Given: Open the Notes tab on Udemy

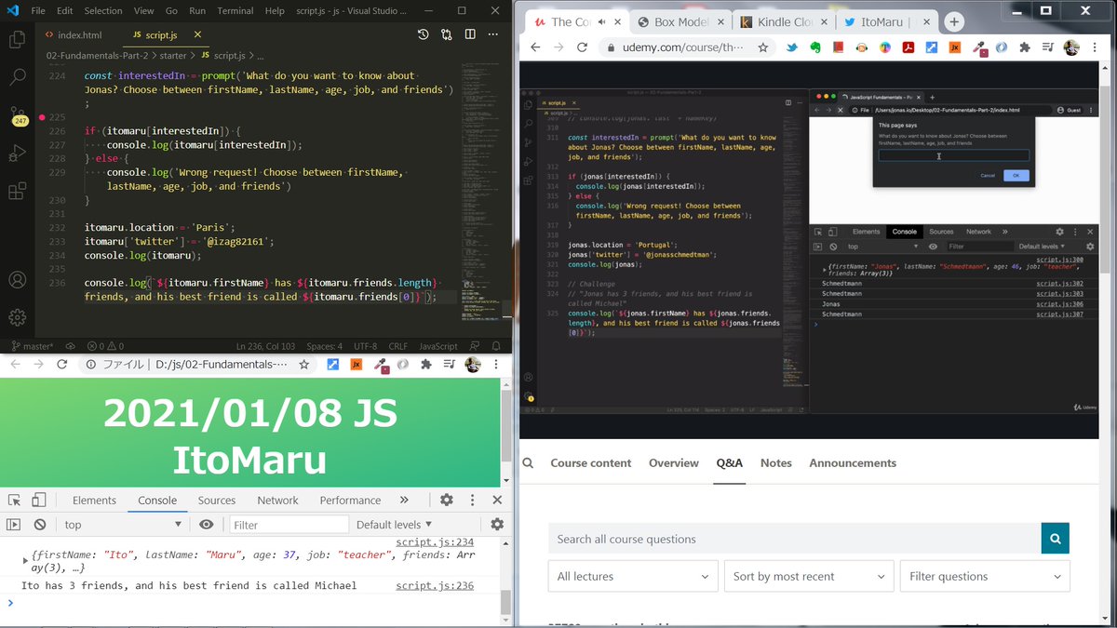Looking at the screenshot, I should pos(776,462).
